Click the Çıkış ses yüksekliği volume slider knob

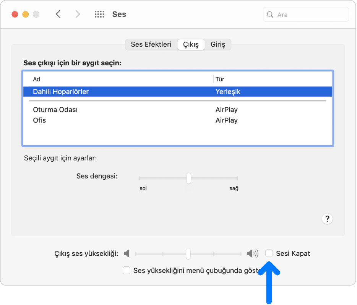click(x=188, y=253)
